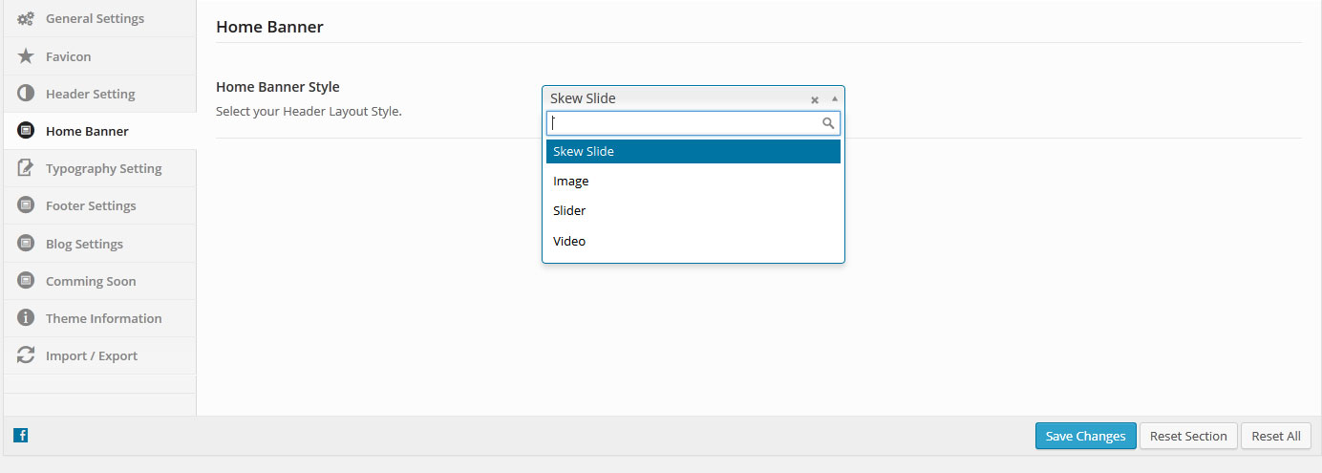Click the Typography Setting pencil icon
This screenshot has height=473, width=1322.
pyautogui.click(x=26, y=168)
